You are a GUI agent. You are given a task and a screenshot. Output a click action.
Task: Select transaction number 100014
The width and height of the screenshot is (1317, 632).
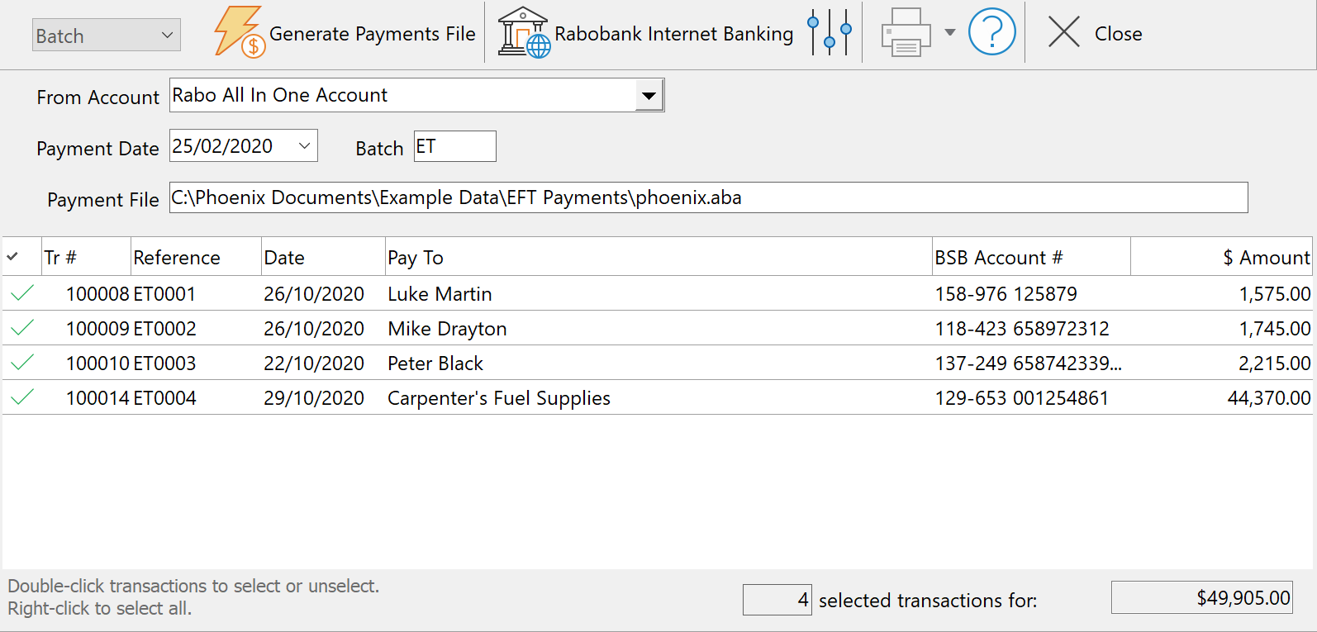[x=97, y=398]
